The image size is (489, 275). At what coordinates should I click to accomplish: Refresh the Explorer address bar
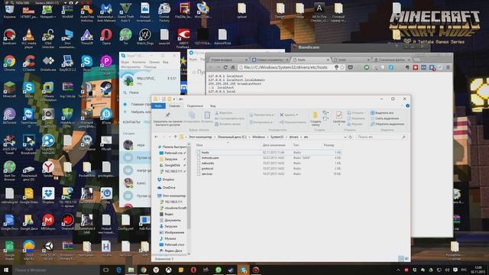pyautogui.click(x=350, y=137)
